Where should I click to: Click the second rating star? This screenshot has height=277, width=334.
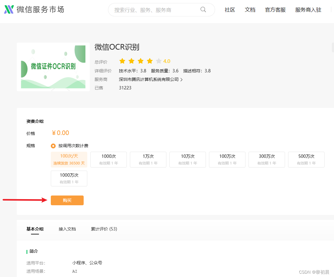(131, 61)
